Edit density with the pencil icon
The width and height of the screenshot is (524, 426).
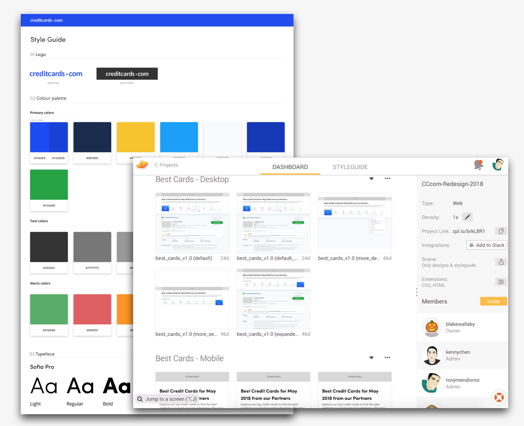(467, 217)
